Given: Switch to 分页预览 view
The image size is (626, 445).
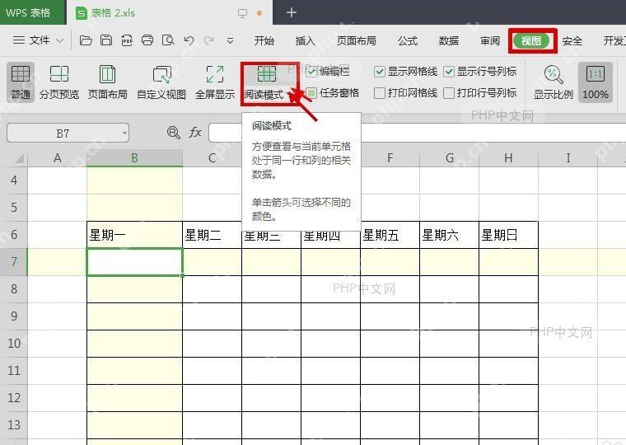Looking at the screenshot, I should click(59, 82).
